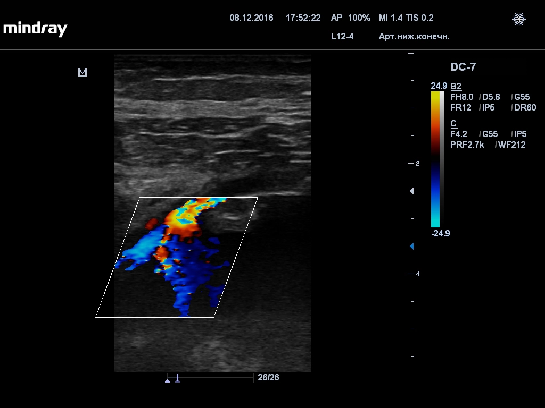This screenshot has height=408, width=545.
Task: Click the FH8.0 frequency parameter
Action: click(x=461, y=97)
